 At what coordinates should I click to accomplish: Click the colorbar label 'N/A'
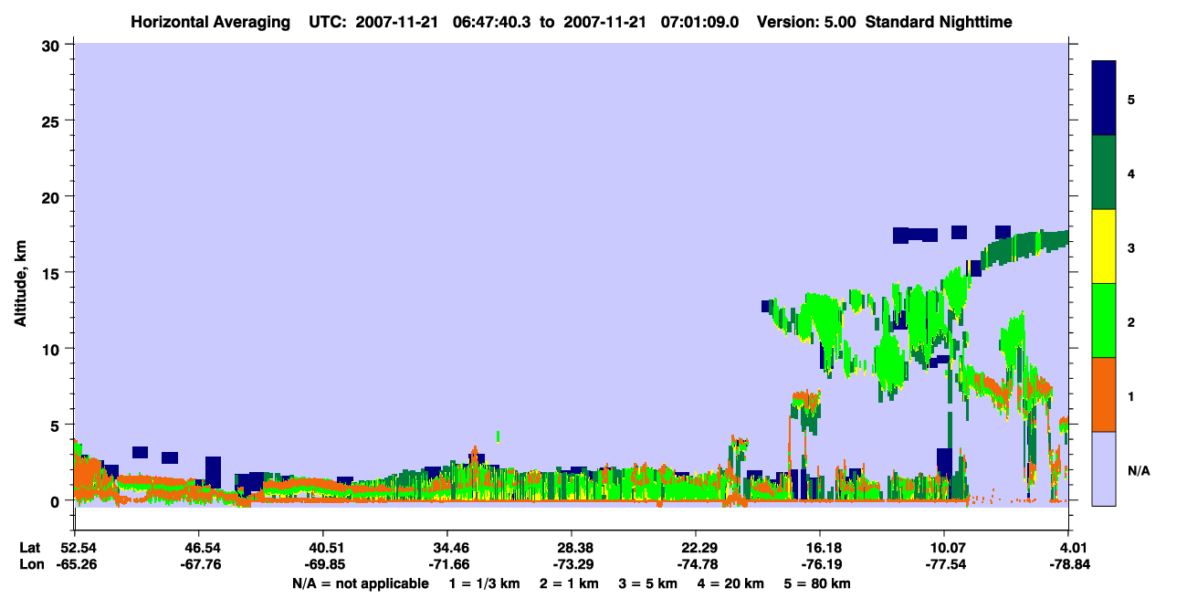click(x=1138, y=470)
